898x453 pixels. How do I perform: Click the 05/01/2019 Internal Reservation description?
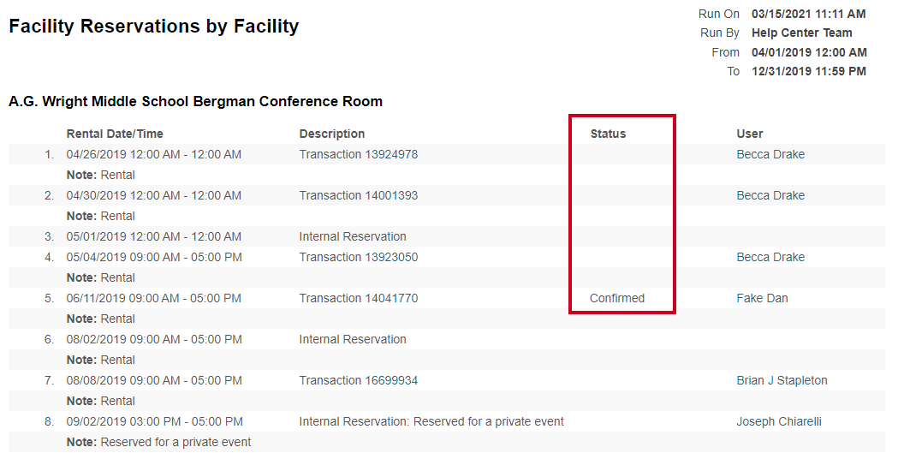coord(353,236)
